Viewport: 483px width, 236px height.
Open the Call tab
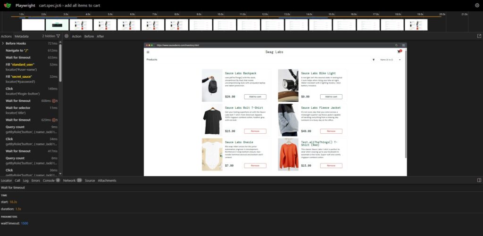17,180
